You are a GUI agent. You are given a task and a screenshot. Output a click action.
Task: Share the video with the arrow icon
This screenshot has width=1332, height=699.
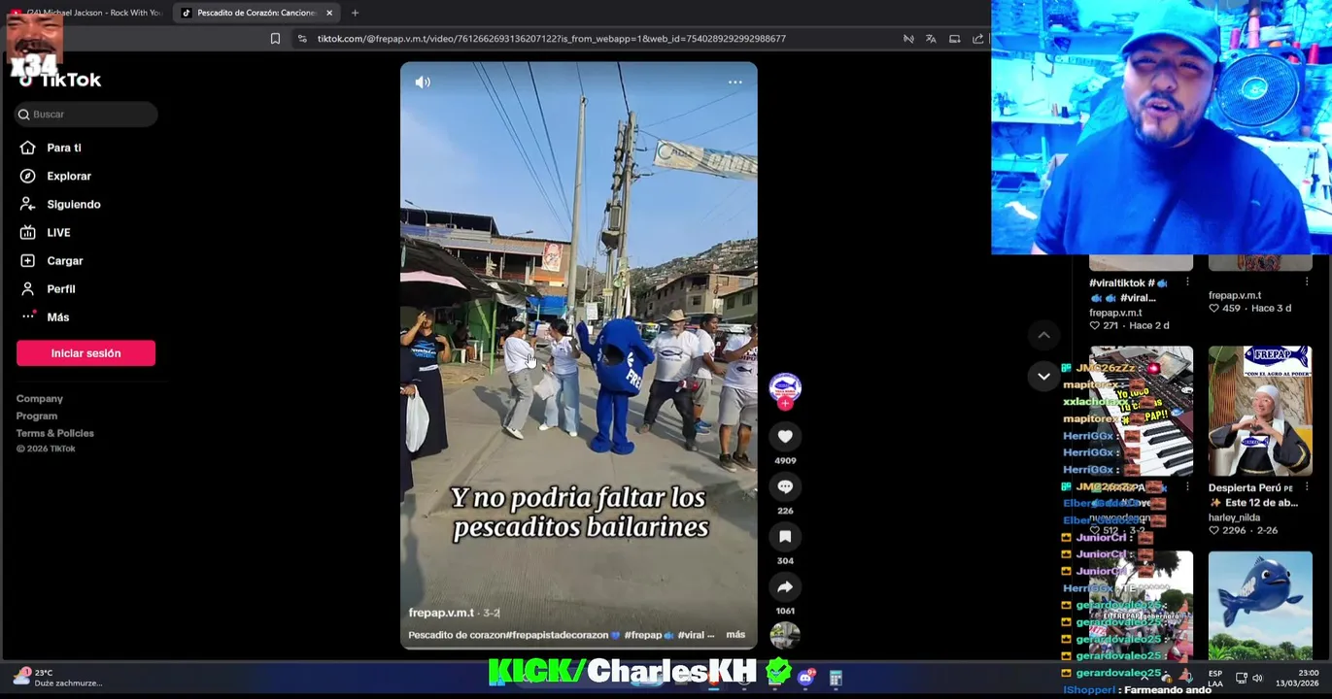(785, 587)
